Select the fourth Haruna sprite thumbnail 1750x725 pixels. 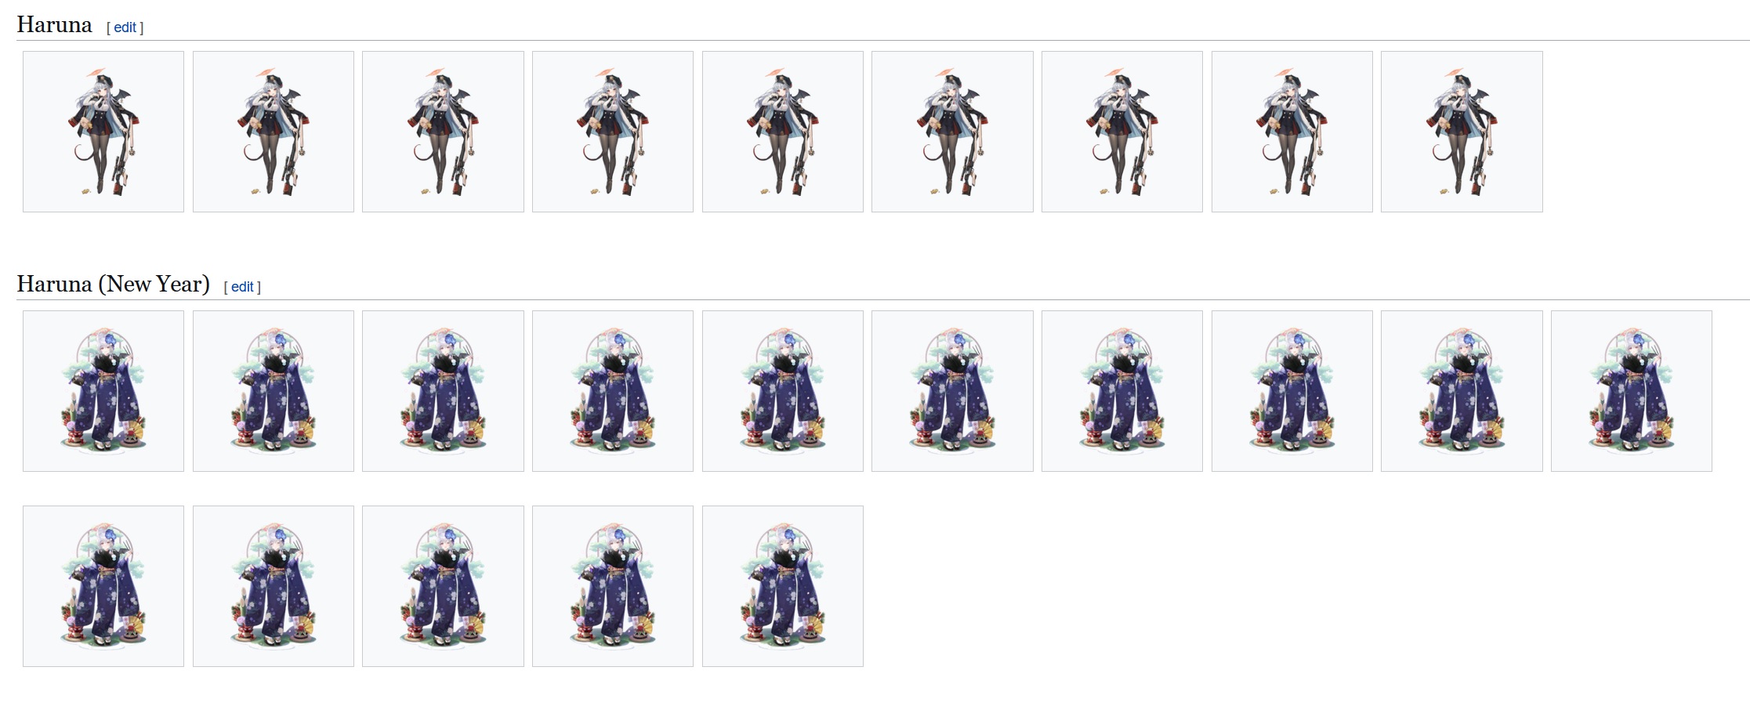click(x=613, y=132)
